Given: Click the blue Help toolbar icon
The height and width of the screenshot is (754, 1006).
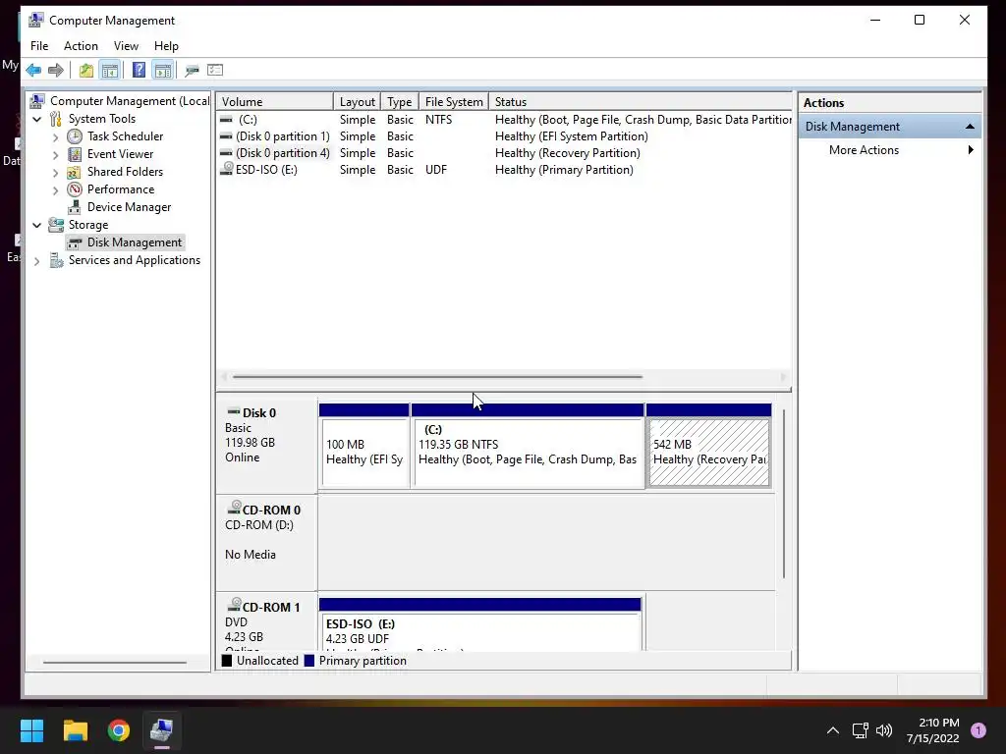Looking at the screenshot, I should (x=139, y=70).
